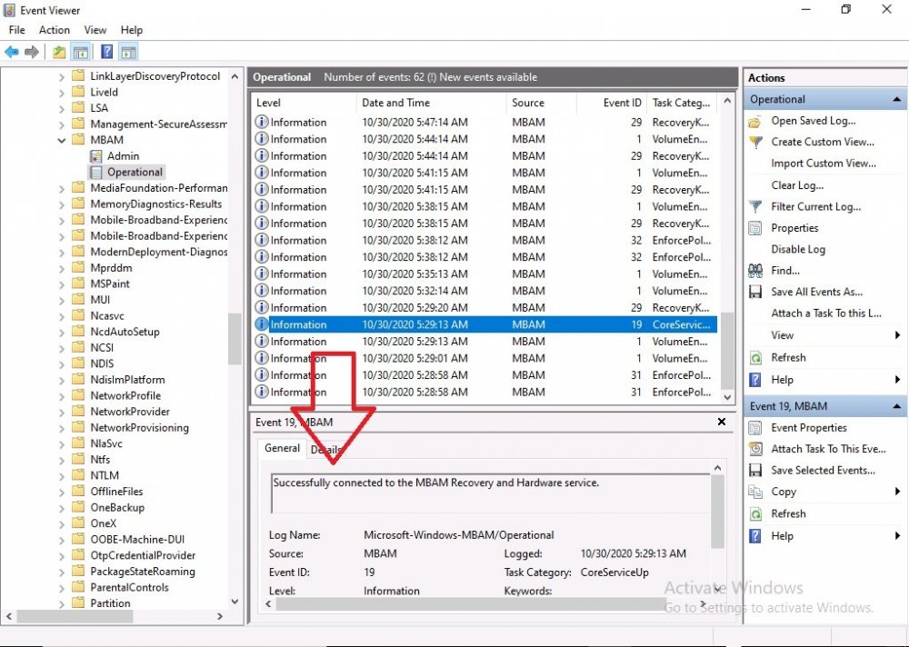Collapse the Operational actions section
Viewport: 909px width, 647px height.
(x=897, y=100)
